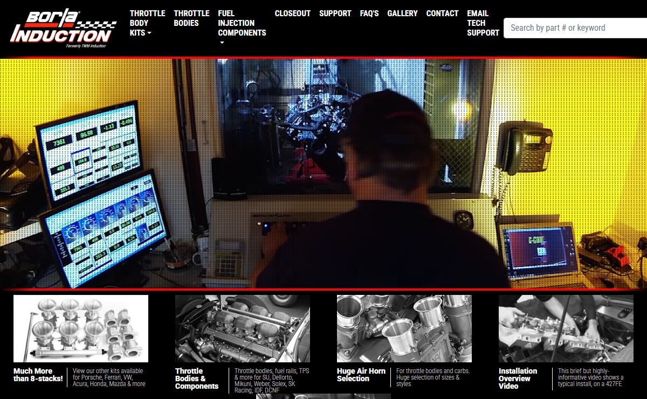Focus the part number search field
This screenshot has width=647, height=399.
pyautogui.click(x=574, y=28)
